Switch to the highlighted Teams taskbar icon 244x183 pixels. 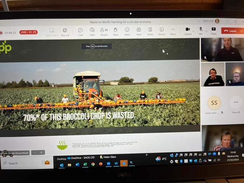coord(124,163)
